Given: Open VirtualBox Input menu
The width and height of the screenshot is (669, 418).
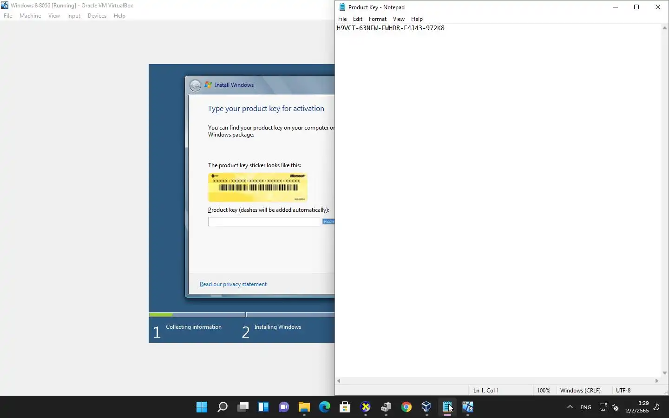Looking at the screenshot, I should coord(74,16).
